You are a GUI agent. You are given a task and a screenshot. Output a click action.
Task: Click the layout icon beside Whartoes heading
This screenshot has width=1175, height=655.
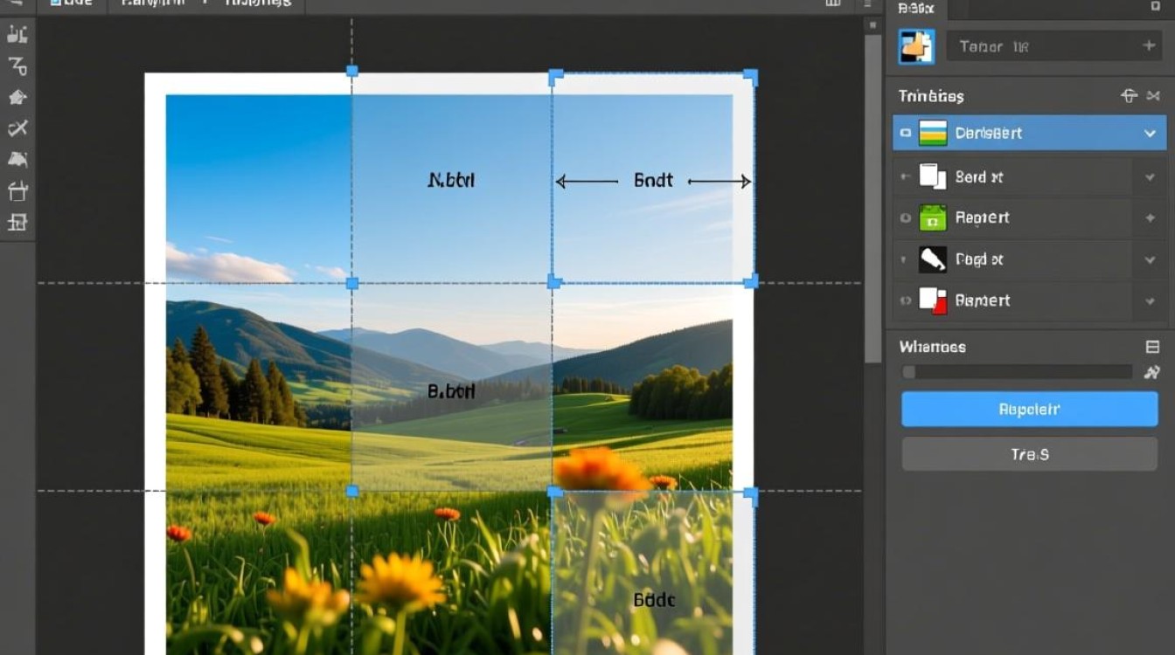(x=1152, y=347)
